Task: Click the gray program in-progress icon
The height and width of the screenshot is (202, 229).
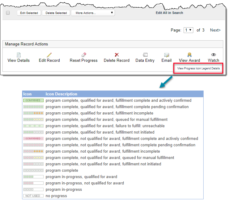Action: [x=34, y=189]
